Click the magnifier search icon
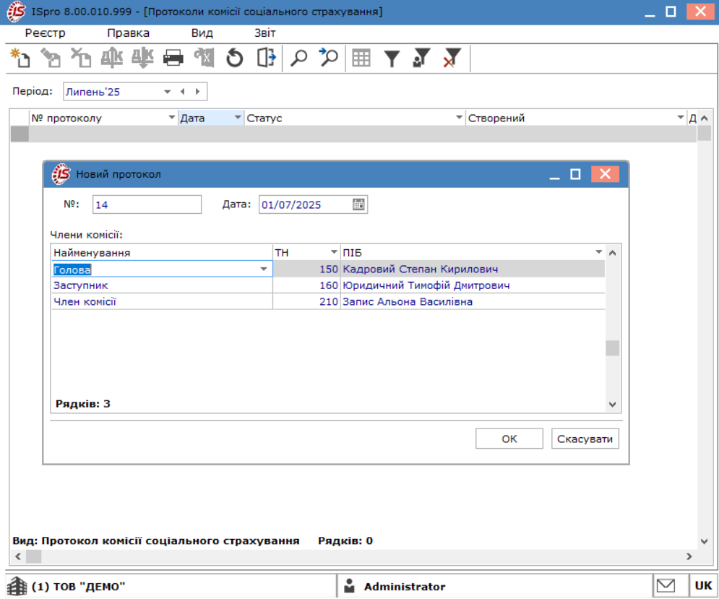Screen dimensions: 719x599 (x=299, y=59)
